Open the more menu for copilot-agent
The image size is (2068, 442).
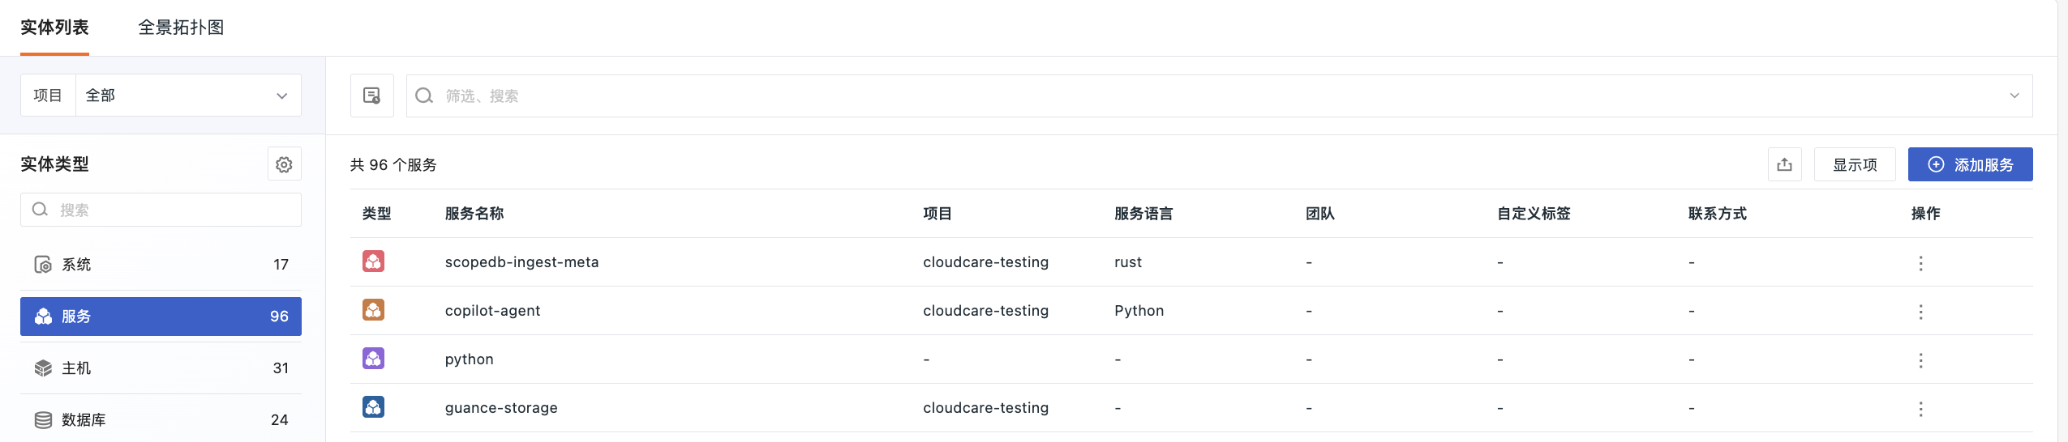[x=1920, y=311]
